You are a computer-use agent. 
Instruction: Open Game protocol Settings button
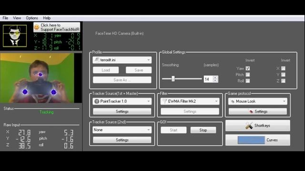258,112
